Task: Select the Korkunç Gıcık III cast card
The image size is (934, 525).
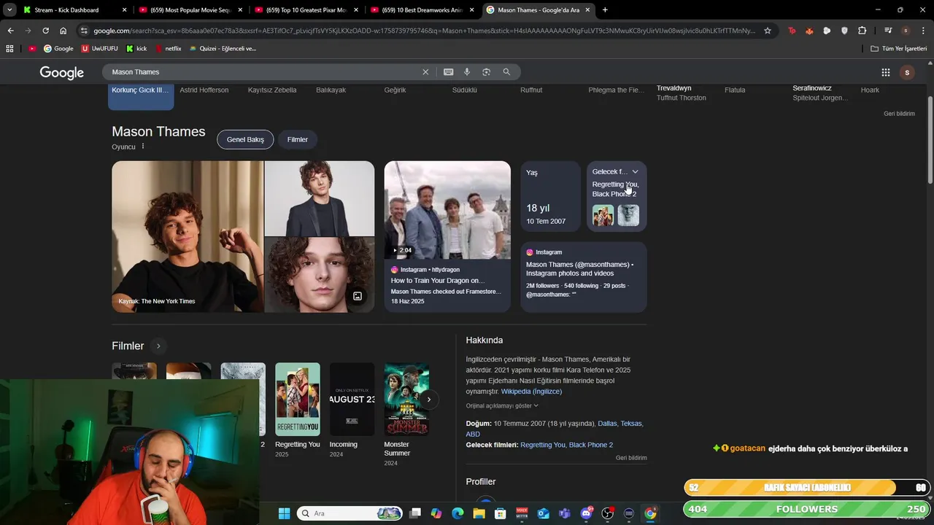Action: (x=141, y=96)
